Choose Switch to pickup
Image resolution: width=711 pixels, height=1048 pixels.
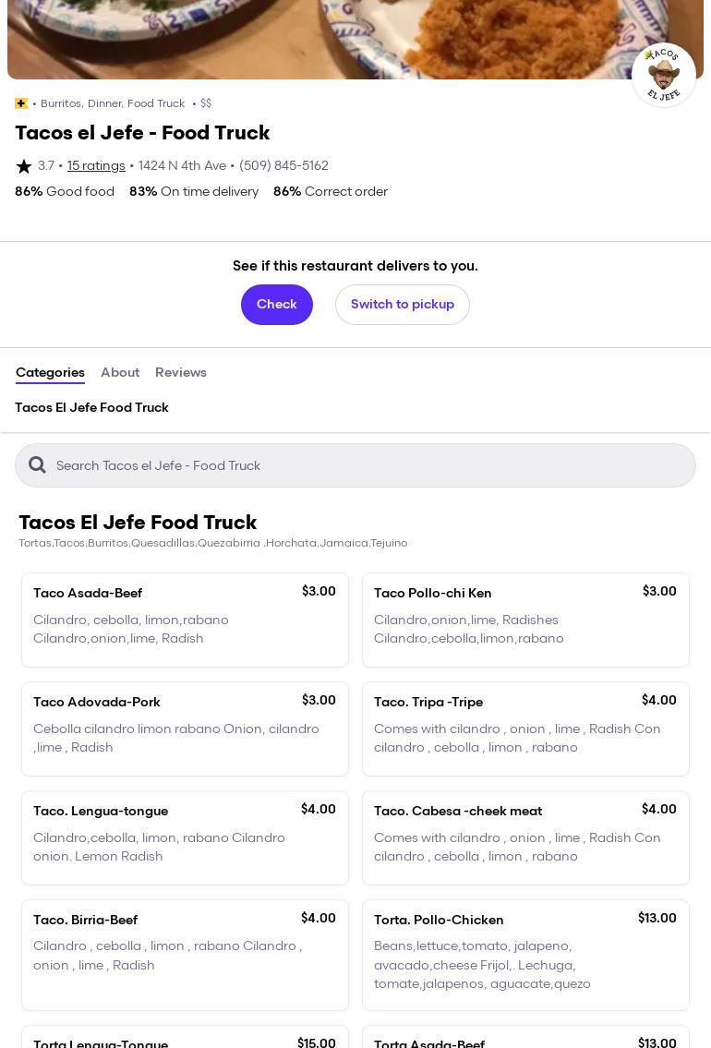coord(402,305)
